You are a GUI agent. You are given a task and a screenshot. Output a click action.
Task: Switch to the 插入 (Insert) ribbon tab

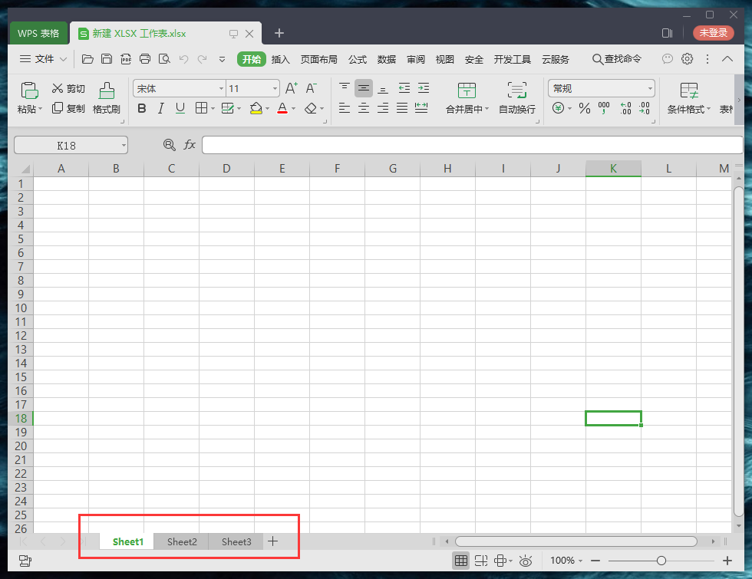point(280,59)
